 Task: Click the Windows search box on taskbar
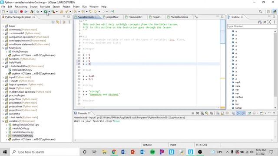(x=45, y=152)
